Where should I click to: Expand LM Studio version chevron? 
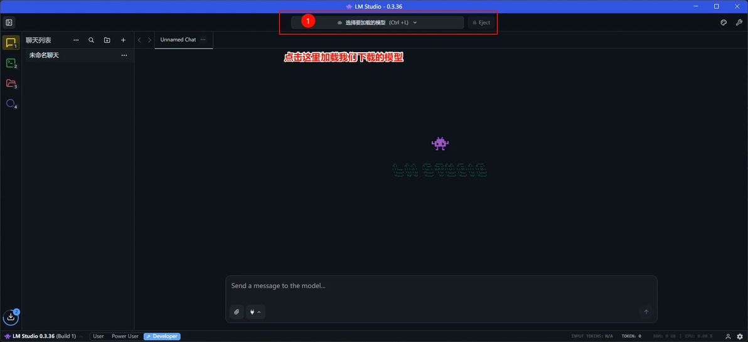pyautogui.click(x=80, y=336)
